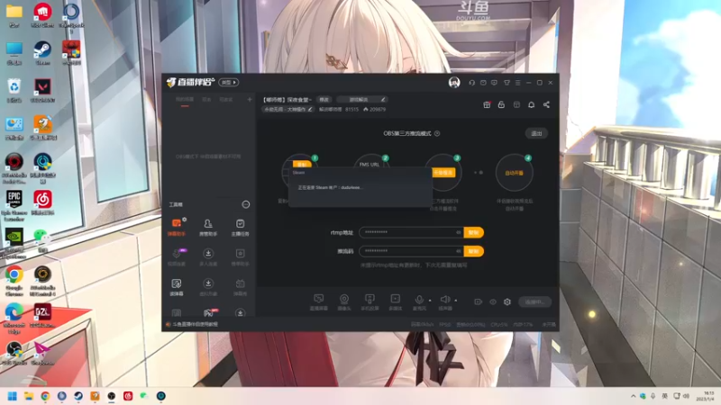Click inside the 推流码 field

(411, 251)
